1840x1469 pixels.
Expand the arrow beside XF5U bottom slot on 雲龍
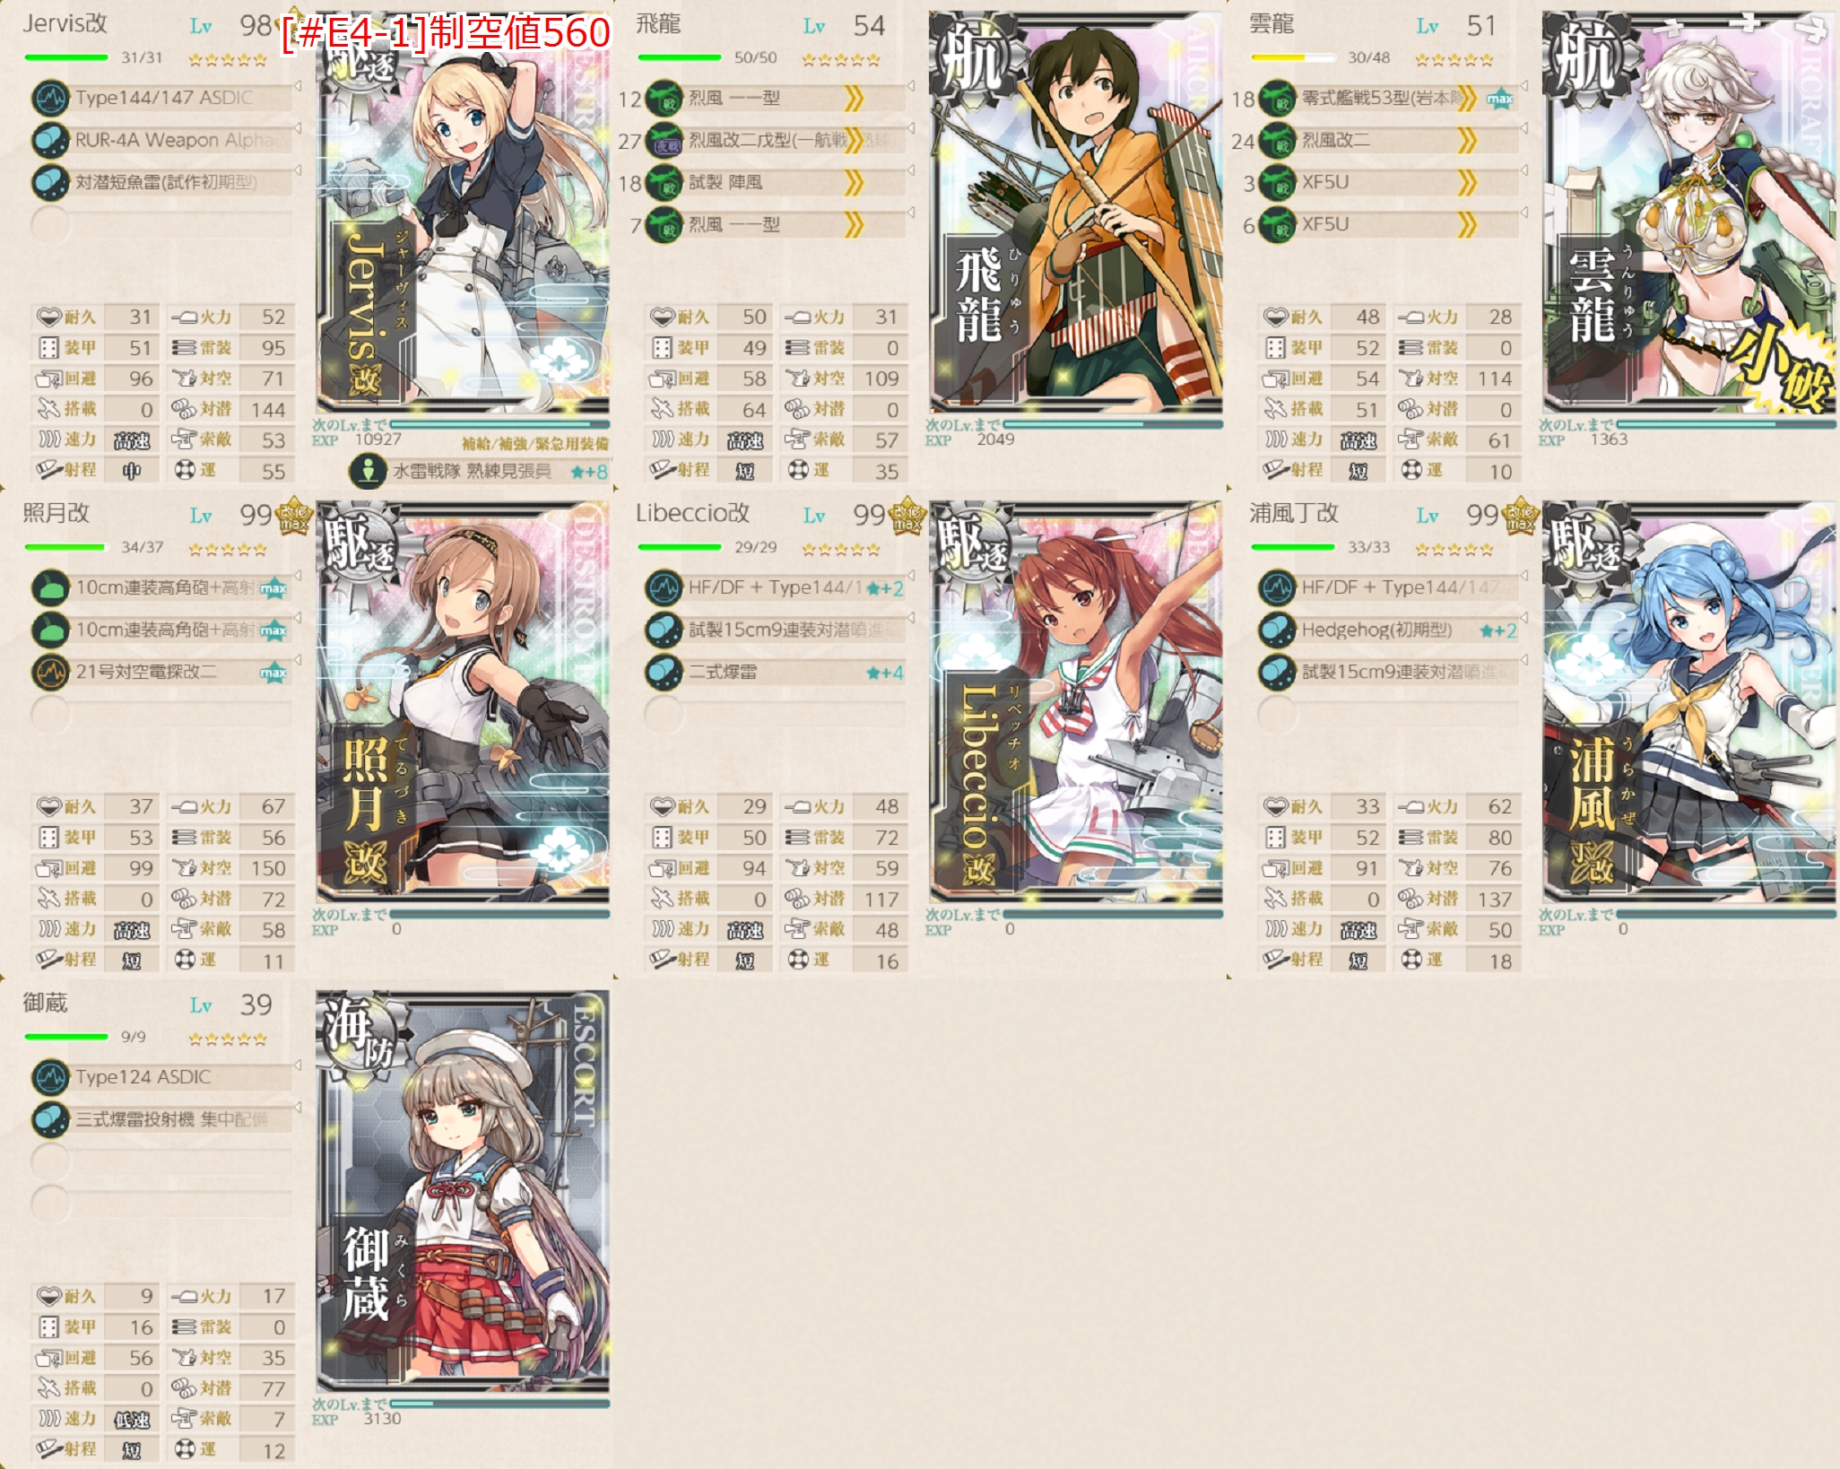click(x=1524, y=213)
